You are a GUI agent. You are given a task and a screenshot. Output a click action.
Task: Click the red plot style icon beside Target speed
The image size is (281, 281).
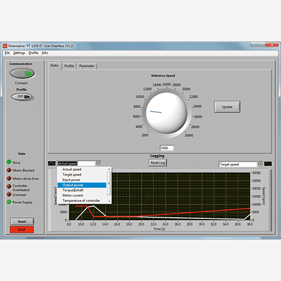click(268, 163)
